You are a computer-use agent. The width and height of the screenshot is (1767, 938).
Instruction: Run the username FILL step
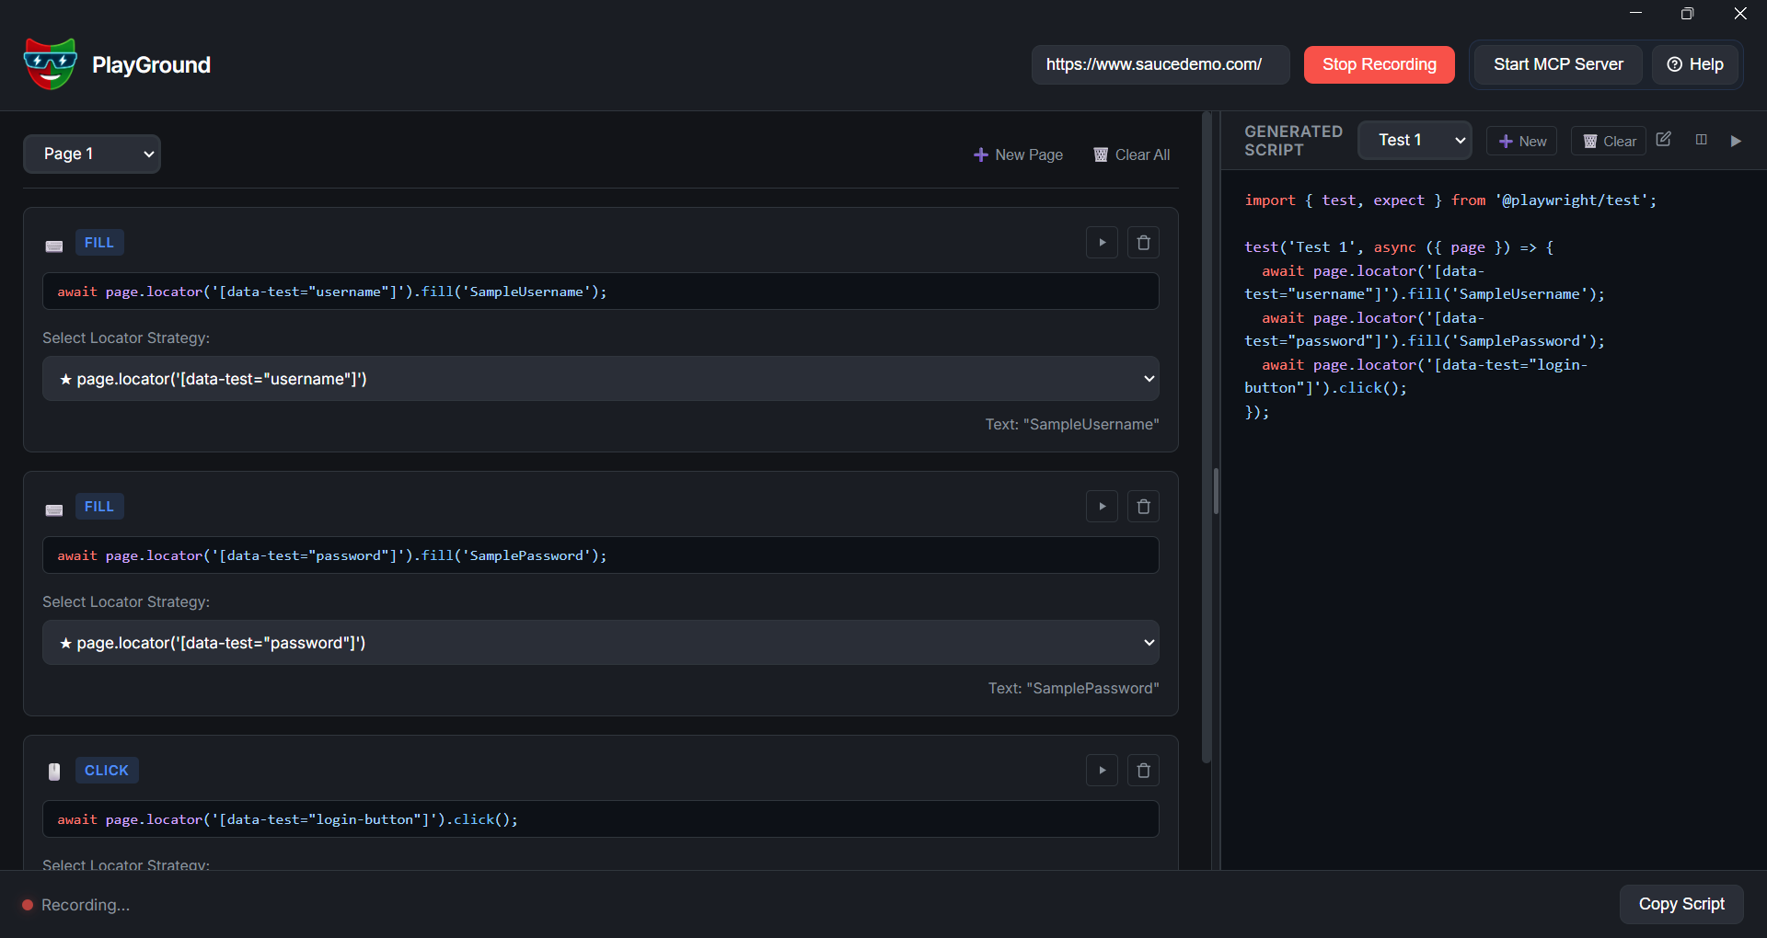pyautogui.click(x=1102, y=243)
